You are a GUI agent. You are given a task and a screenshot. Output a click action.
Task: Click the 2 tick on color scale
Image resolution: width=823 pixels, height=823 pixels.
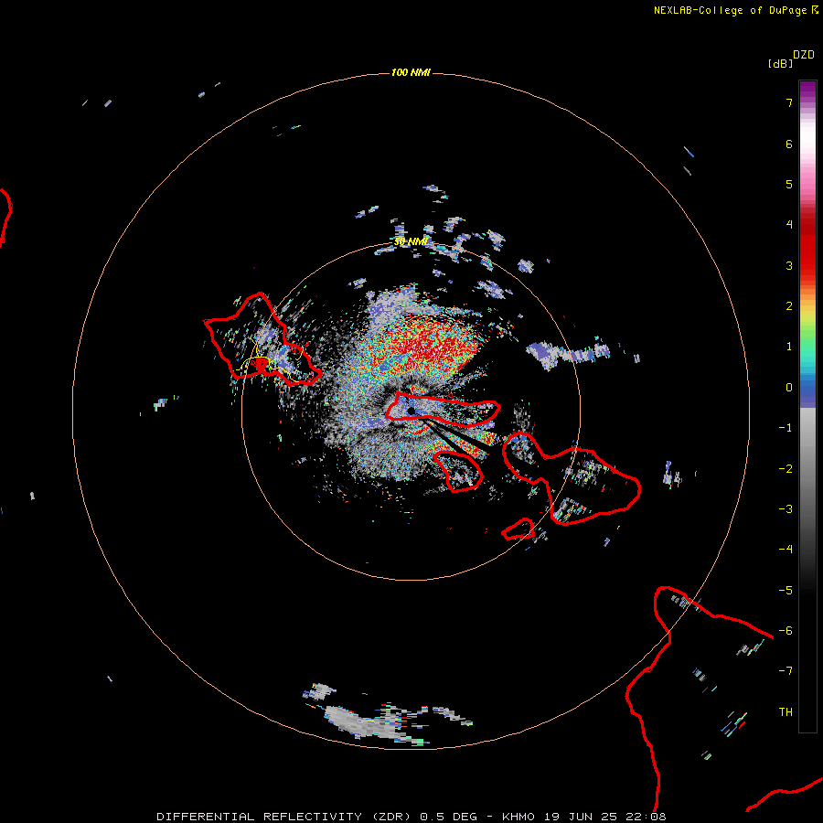pyautogui.click(x=789, y=306)
